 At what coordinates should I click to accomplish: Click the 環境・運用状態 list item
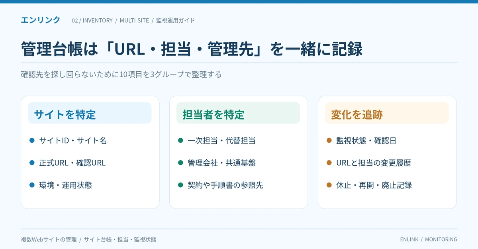click(x=65, y=185)
